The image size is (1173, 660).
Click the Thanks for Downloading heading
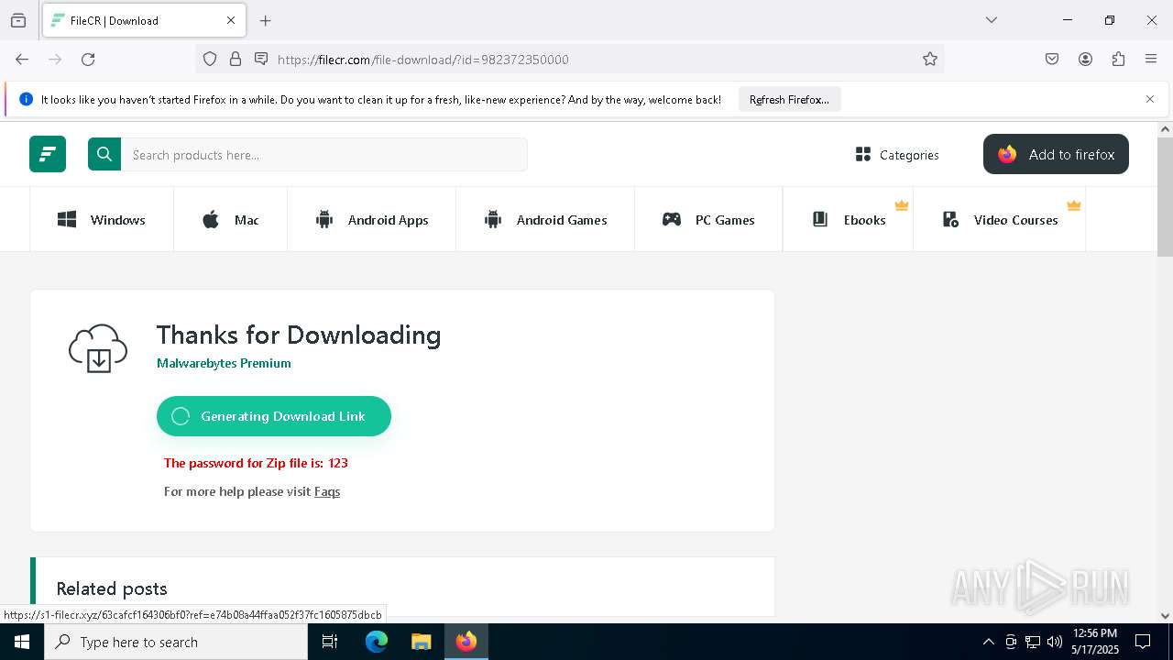click(x=299, y=335)
